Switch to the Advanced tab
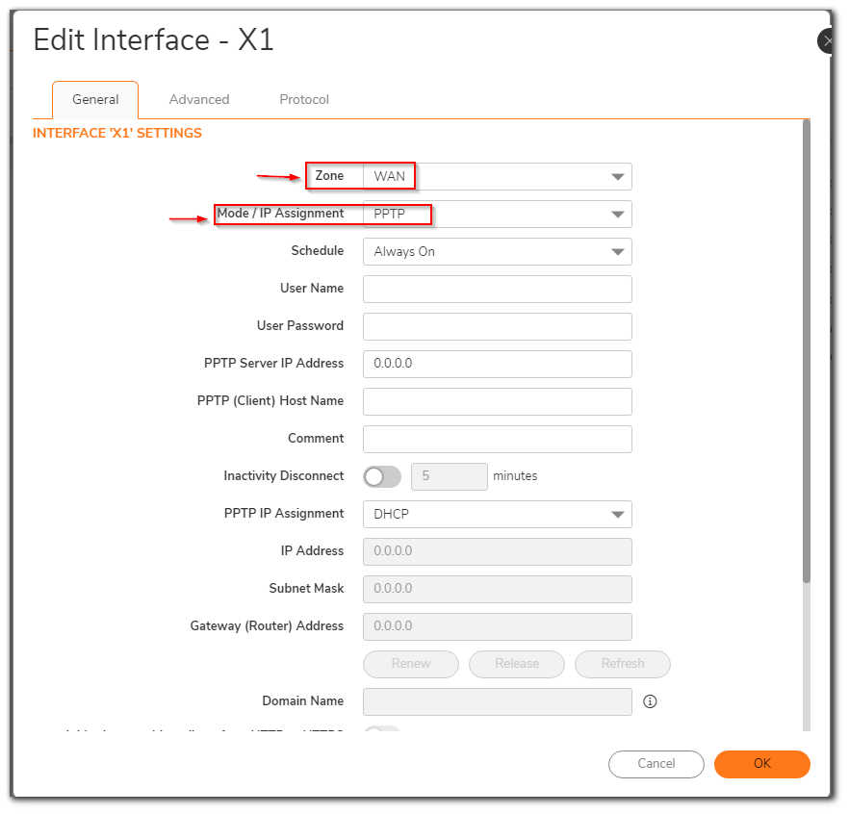849x814 pixels. coord(198,100)
